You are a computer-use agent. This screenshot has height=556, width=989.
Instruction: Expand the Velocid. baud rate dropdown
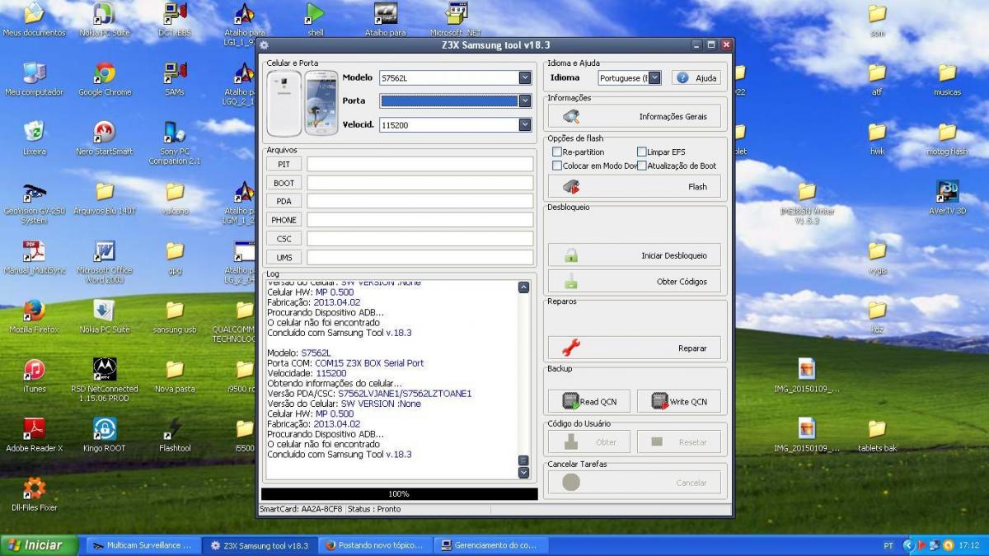tap(525, 124)
